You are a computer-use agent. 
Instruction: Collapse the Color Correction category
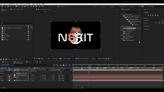[x=121, y=27]
